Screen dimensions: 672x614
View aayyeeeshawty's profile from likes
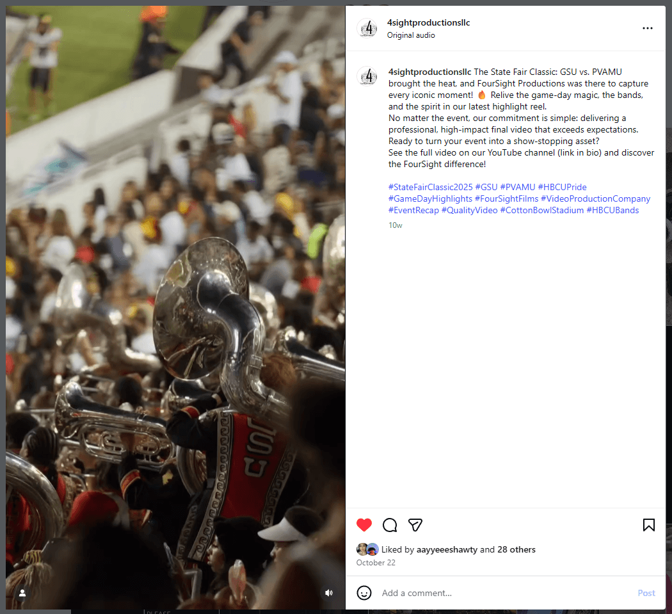pyautogui.click(x=447, y=549)
